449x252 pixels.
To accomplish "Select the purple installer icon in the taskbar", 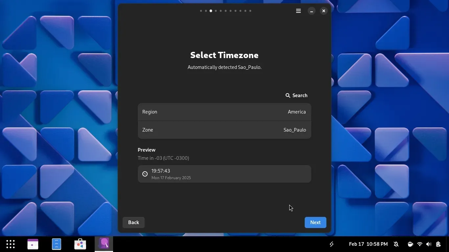I will pos(104,244).
